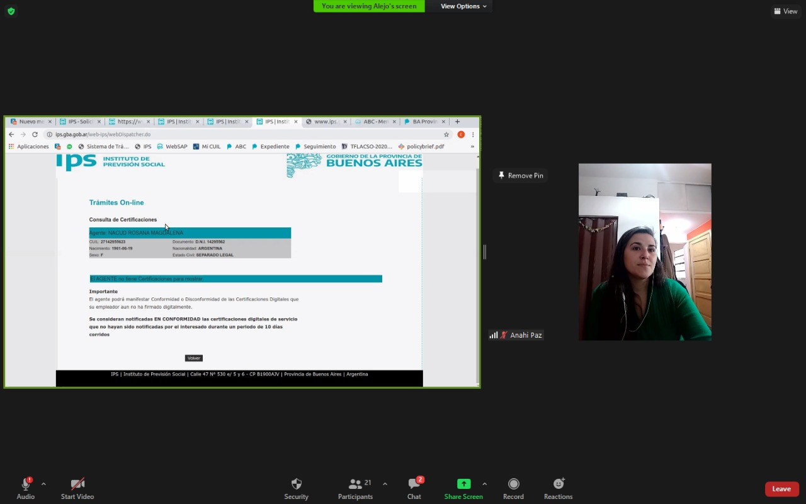Open the Chat panel

(x=414, y=484)
